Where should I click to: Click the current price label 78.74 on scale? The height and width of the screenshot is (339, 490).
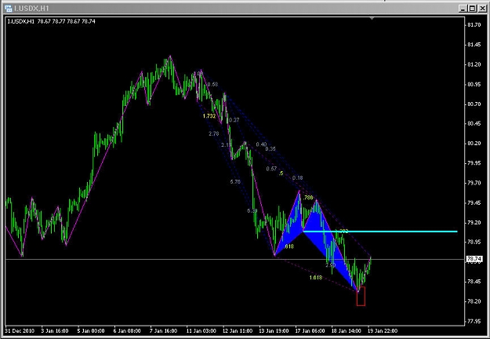tap(474, 259)
